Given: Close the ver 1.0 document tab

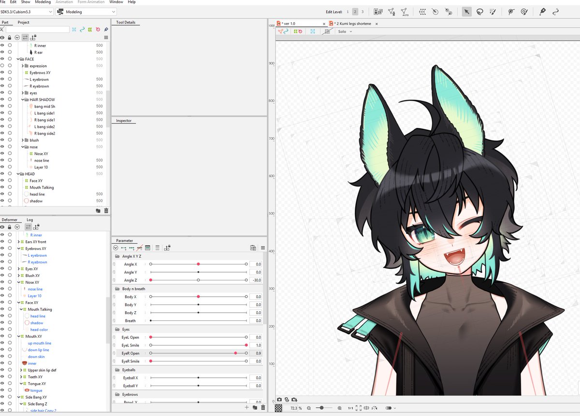Looking at the screenshot, I should pos(324,24).
